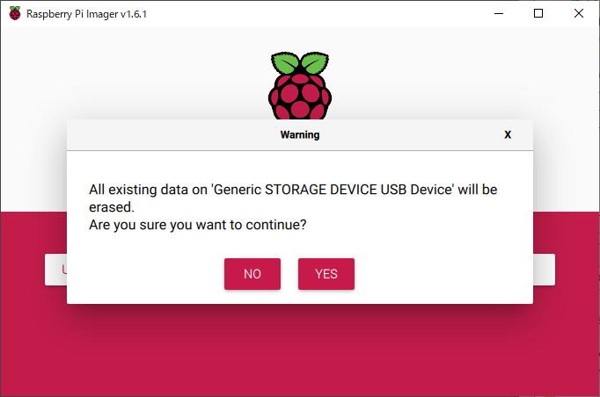Image resolution: width=600 pixels, height=397 pixels.
Task: Maximize the Raspberry Pi Imager window
Action: 538,13
